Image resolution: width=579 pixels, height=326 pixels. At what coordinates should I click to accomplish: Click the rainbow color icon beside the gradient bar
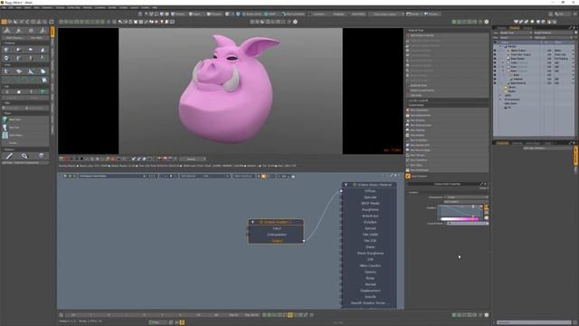486,218
